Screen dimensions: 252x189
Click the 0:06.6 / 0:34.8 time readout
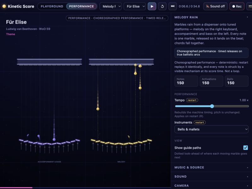pos(189,6)
